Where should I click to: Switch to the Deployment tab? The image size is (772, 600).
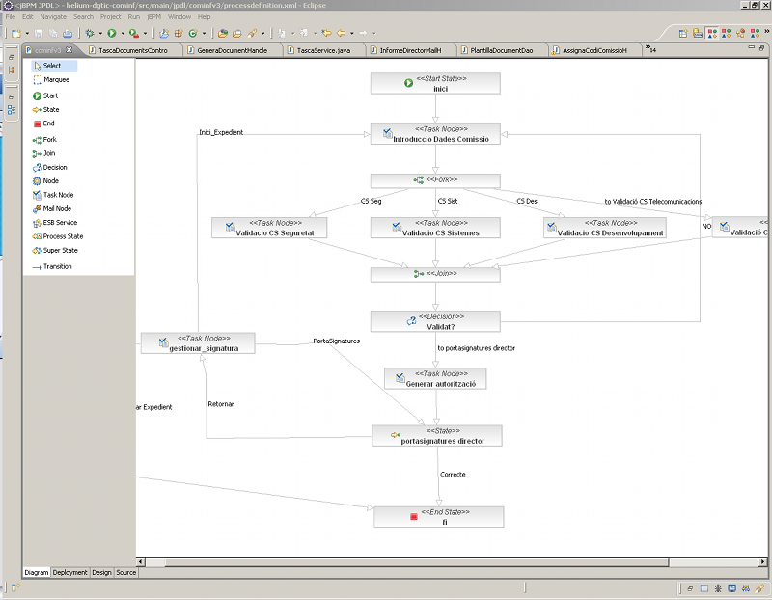click(69, 572)
